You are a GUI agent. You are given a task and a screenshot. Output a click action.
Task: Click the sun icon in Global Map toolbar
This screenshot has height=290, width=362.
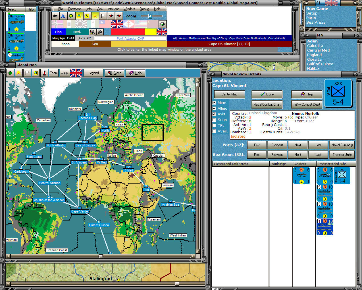coord(19,73)
